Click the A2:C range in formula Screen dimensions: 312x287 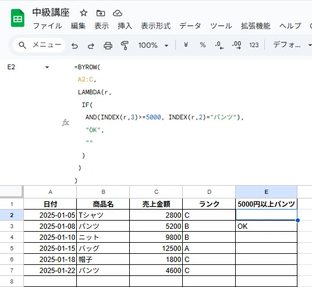coord(86,80)
